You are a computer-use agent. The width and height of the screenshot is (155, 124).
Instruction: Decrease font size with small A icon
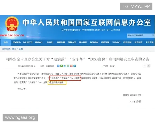point(144,66)
